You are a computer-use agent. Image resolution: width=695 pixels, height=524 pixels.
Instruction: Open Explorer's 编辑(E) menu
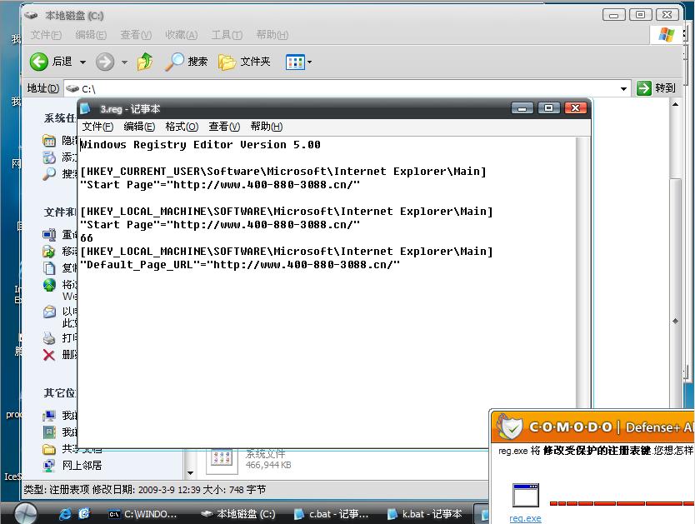click(91, 34)
